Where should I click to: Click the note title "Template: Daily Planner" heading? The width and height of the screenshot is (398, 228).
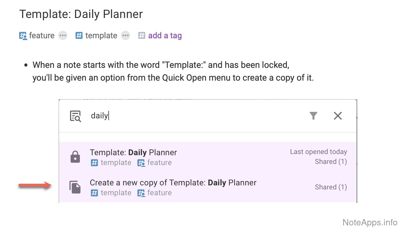81,14
